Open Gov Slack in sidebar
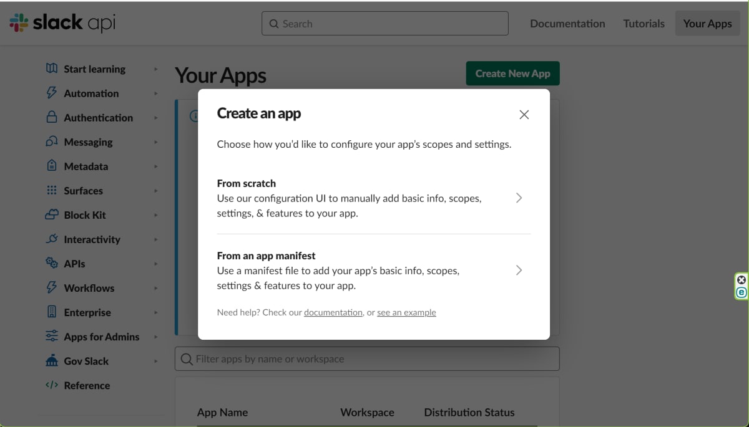 coord(86,361)
